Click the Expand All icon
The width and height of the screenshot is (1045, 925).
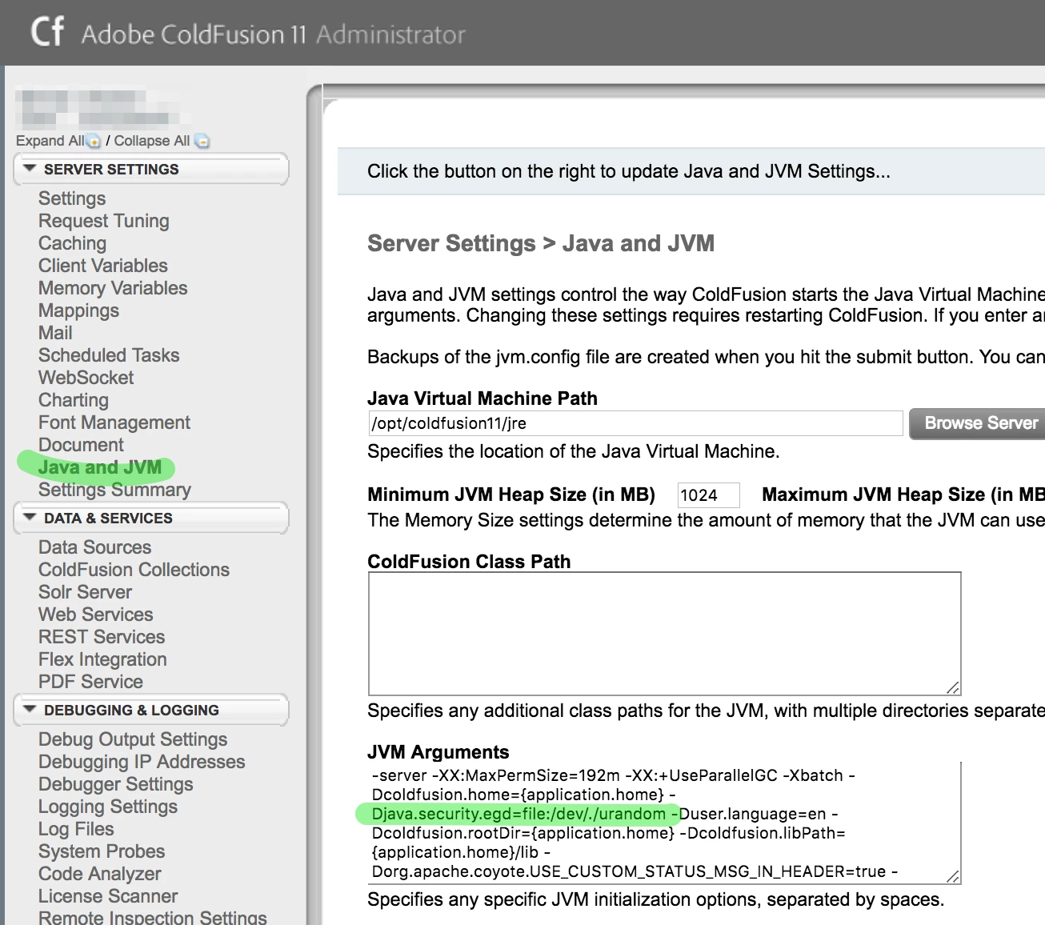[x=94, y=142]
